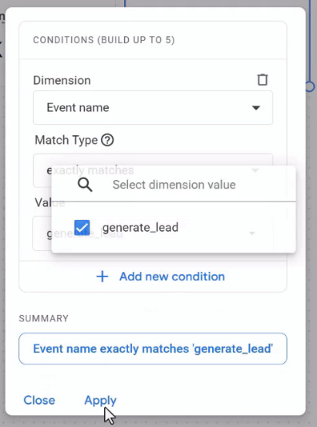Open the Event name dimension dropdown
This screenshot has height=427, width=317.
coord(153,108)
